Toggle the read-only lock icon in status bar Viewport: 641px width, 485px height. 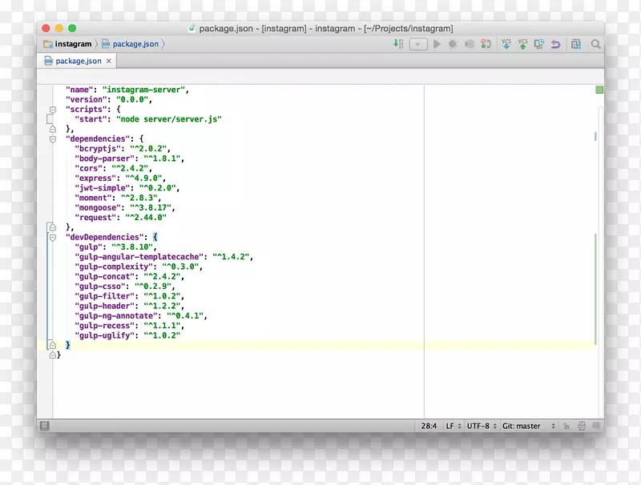point(566,427)
